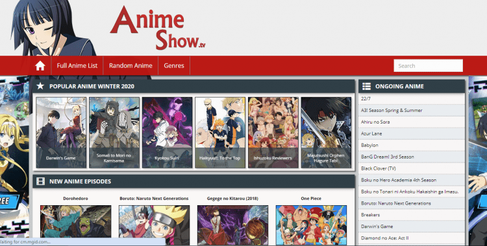Screen dimensions: 487x246
Task: Click the Ongoing Anime heading text
Action: tap(399, 86)
